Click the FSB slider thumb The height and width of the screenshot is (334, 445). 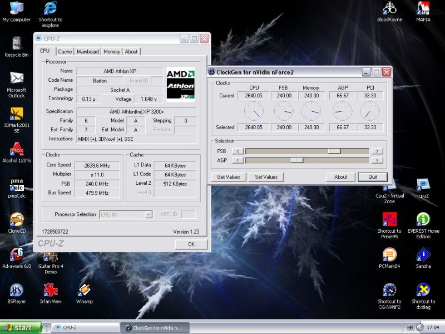coord(334,151)
